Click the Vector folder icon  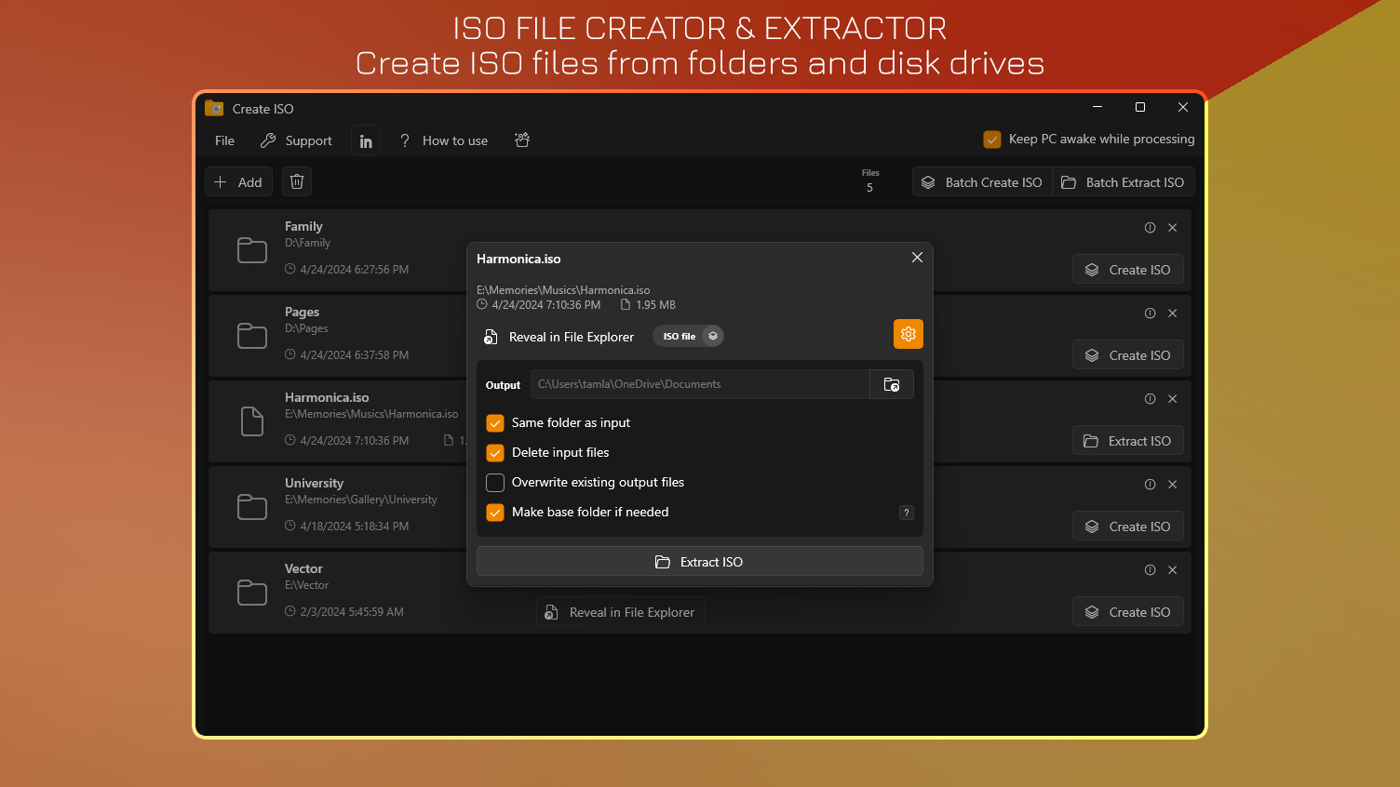pyautogui.click(x=252, y=593)
